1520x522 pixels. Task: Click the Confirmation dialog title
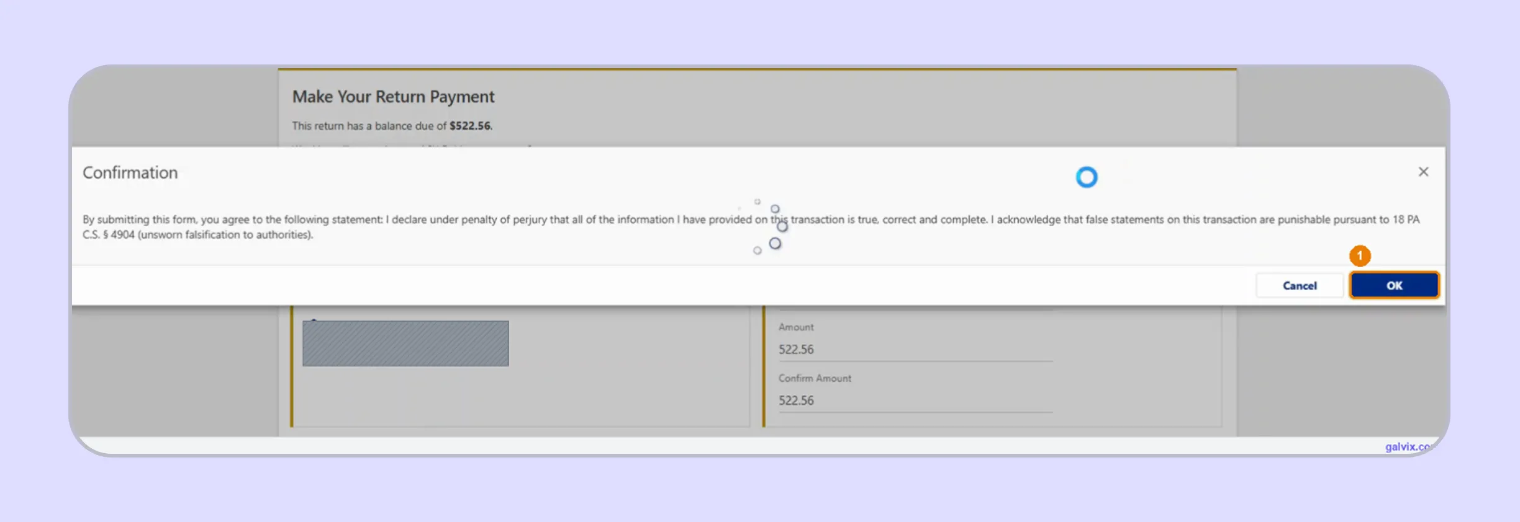click(130, 172)
